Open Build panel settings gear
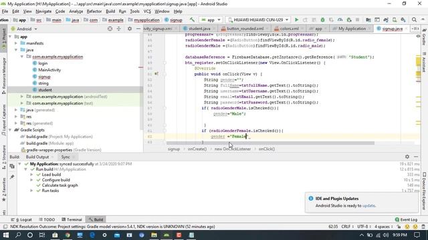428x240 pixels. (407, 157)
